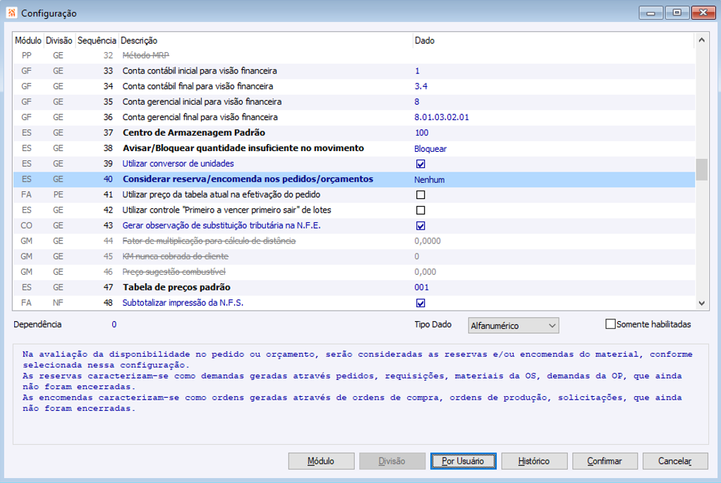Image resolution: width=721 pixels, height=483 pixels.
Task: Select struck-through 'Método MRP' row
Action: coord(354,55)
